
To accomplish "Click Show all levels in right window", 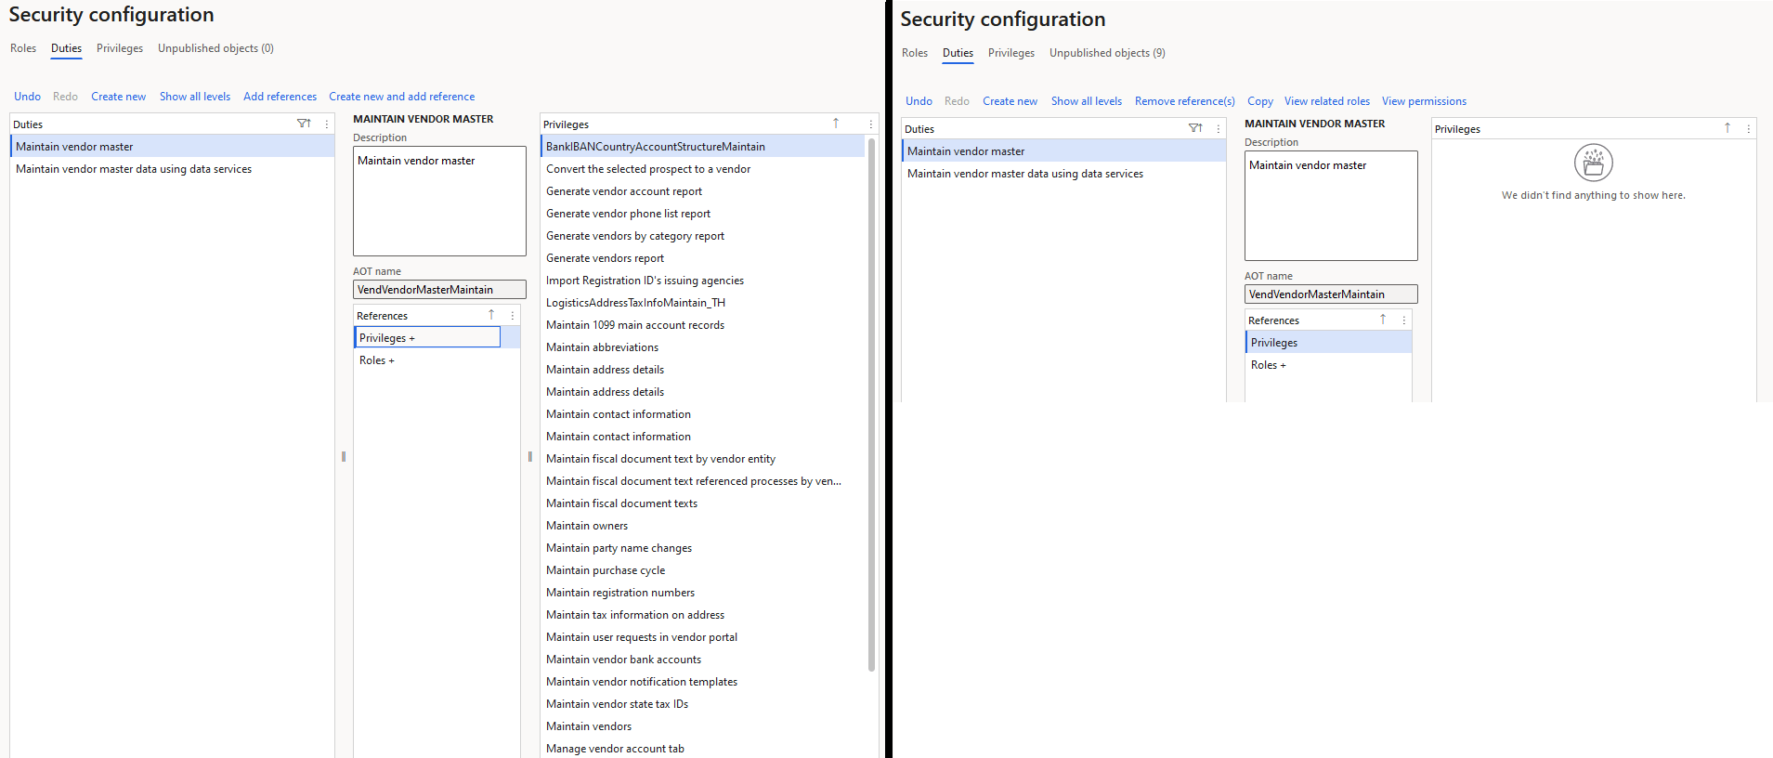I will 1087,101.
